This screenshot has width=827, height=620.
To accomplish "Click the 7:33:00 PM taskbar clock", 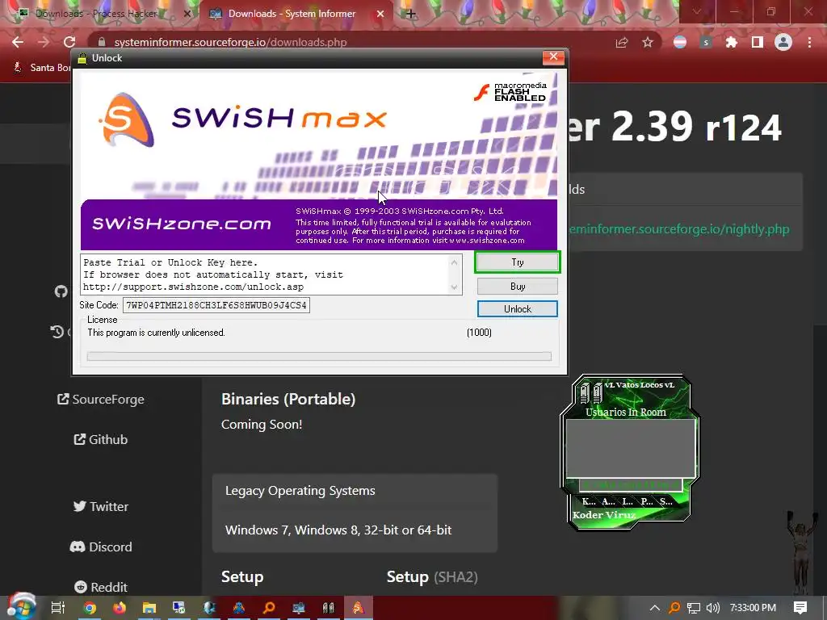I will tap(753, 608).
